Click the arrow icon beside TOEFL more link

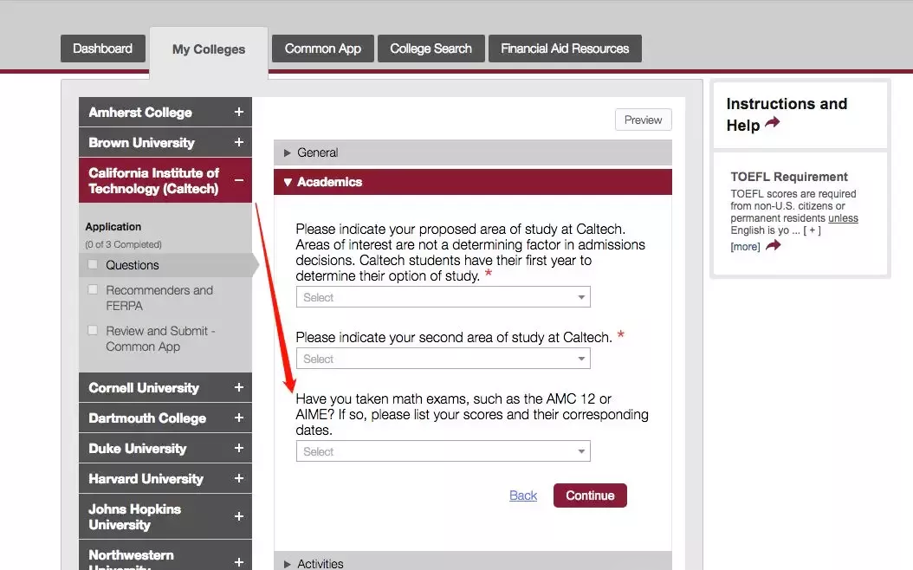tap(773, 246)
